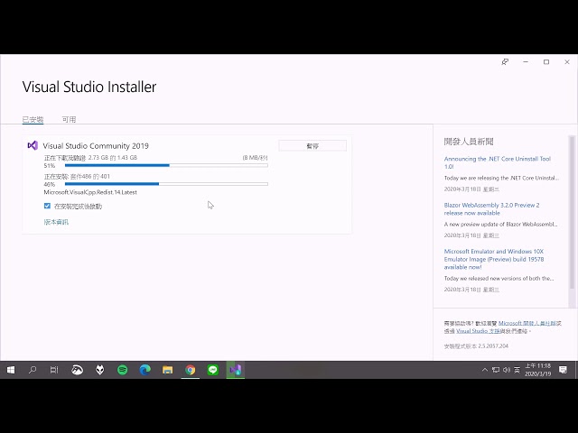Screen dimensions: 578x433
Task: Click the Visual Studio Community 2019 logo
Action: coord(33,145)
